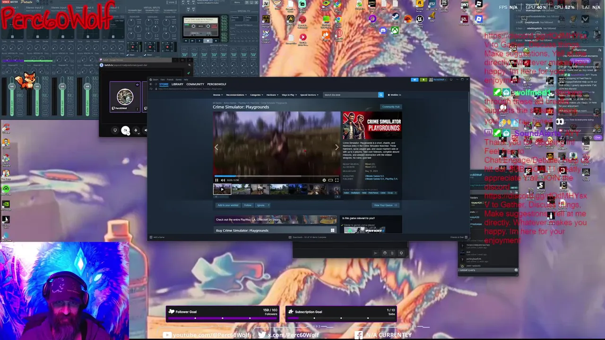Click the Crime Simulator Playgrounds header image
Viewport: 605px width, 340px height.
pyautogui.click(x=372, y=126)
